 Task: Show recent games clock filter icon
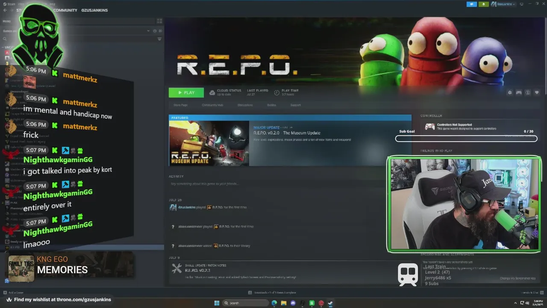click(155, 31)
